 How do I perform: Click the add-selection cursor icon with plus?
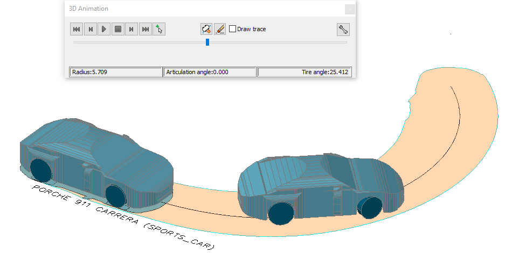tap(158, 30)
